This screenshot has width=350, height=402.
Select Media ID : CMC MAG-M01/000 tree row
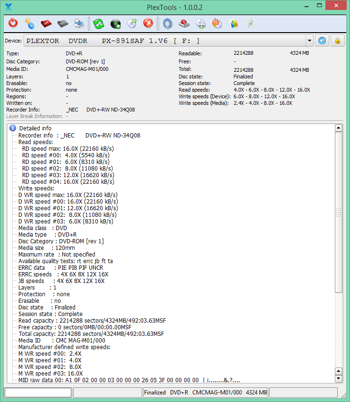(62, 341)
